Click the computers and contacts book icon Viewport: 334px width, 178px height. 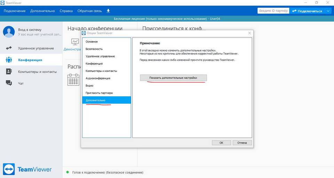[x=9, y=72]
